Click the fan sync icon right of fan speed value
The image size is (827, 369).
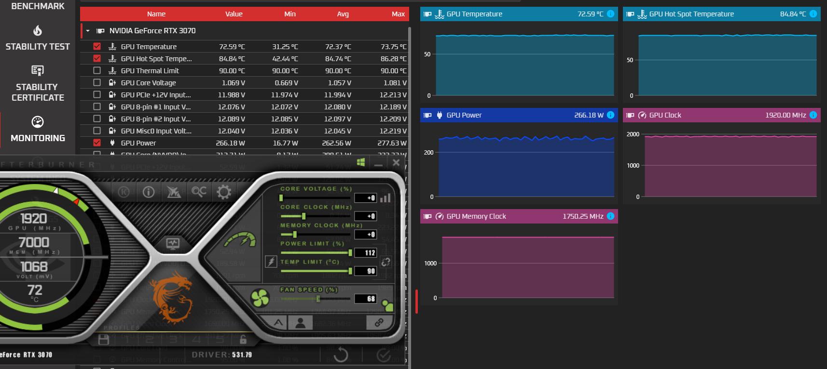387,304
